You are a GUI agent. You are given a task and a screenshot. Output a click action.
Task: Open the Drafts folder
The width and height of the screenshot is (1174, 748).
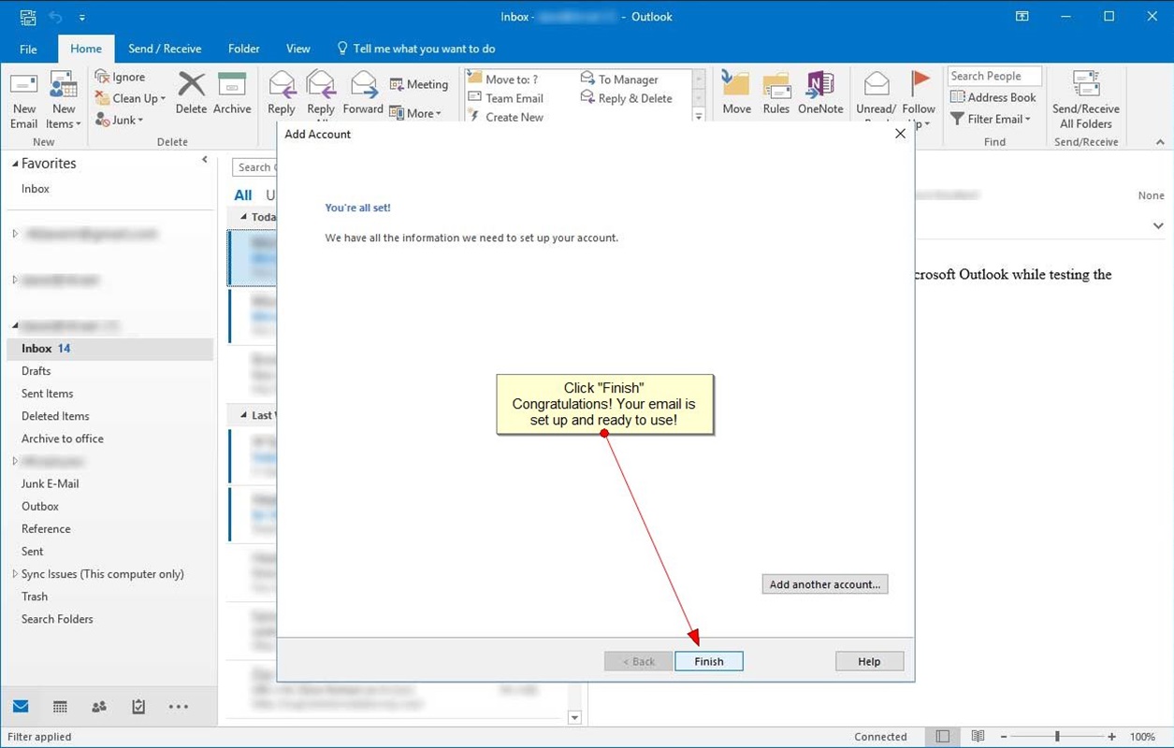point(36,371)
